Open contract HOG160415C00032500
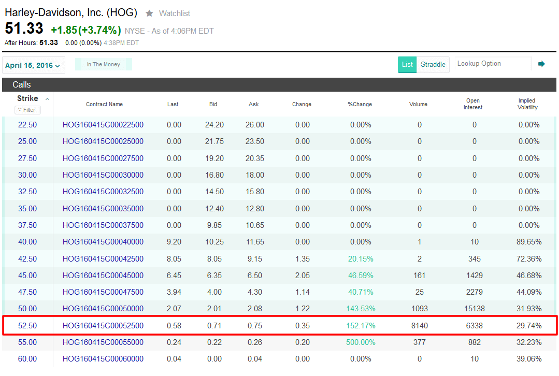The width and height of the screenshot is (559, 376). (103, 192)
